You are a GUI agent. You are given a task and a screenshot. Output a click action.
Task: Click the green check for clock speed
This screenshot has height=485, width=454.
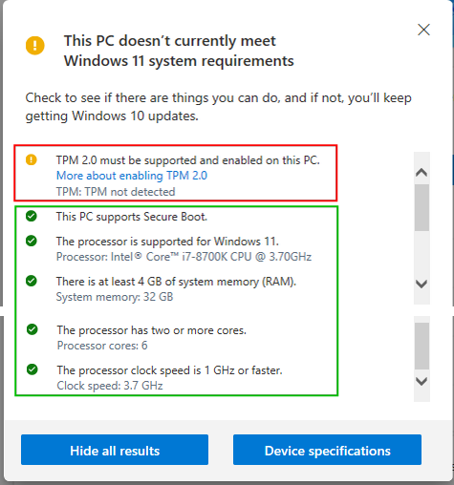coord(32,369)
